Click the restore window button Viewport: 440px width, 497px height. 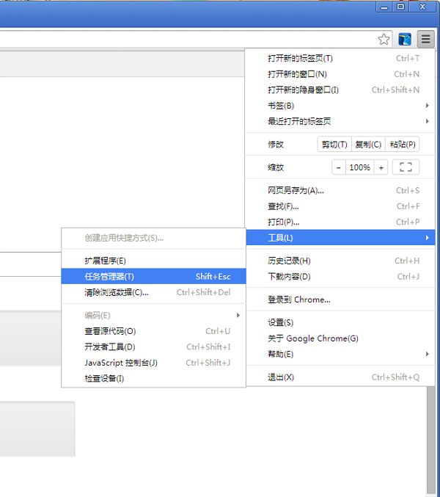[x=400, y=7]
